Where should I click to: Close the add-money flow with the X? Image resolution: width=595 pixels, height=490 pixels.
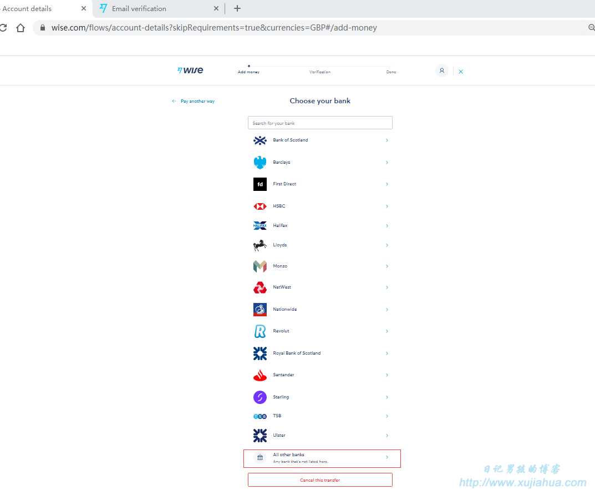click(x=461, y=72)
